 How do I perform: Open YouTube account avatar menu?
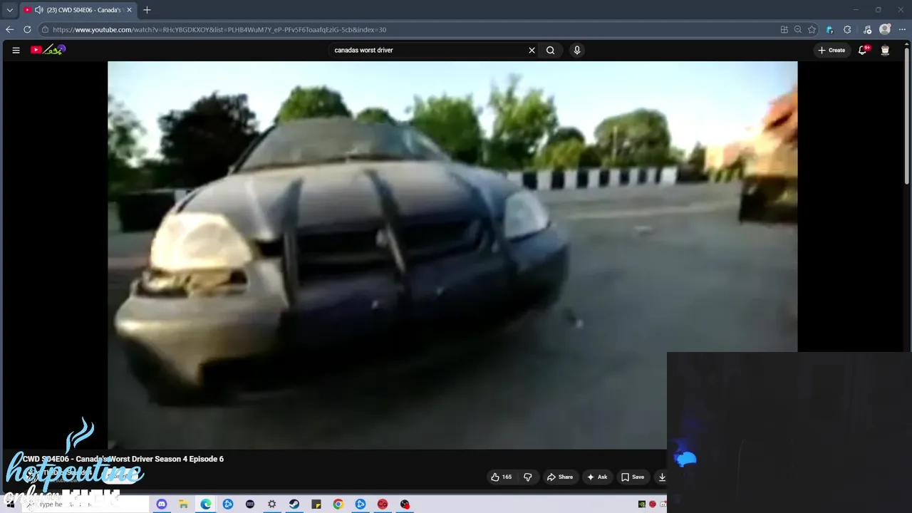(885, 50)
